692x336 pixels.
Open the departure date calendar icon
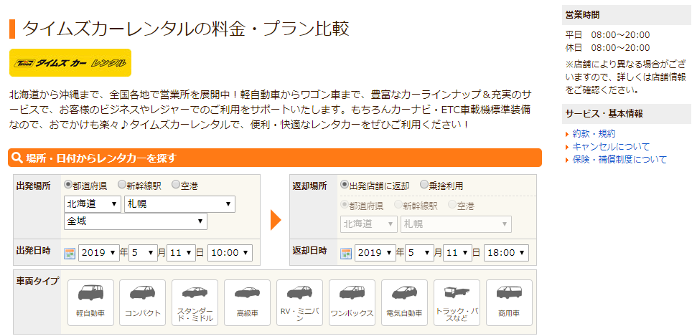click(x=70, y=253)
